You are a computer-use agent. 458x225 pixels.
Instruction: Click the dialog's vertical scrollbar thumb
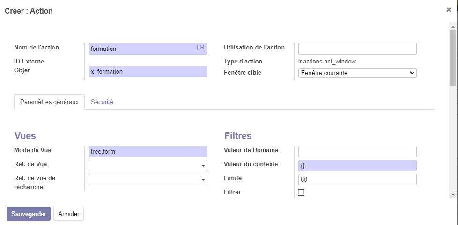(x=453, y=58)
